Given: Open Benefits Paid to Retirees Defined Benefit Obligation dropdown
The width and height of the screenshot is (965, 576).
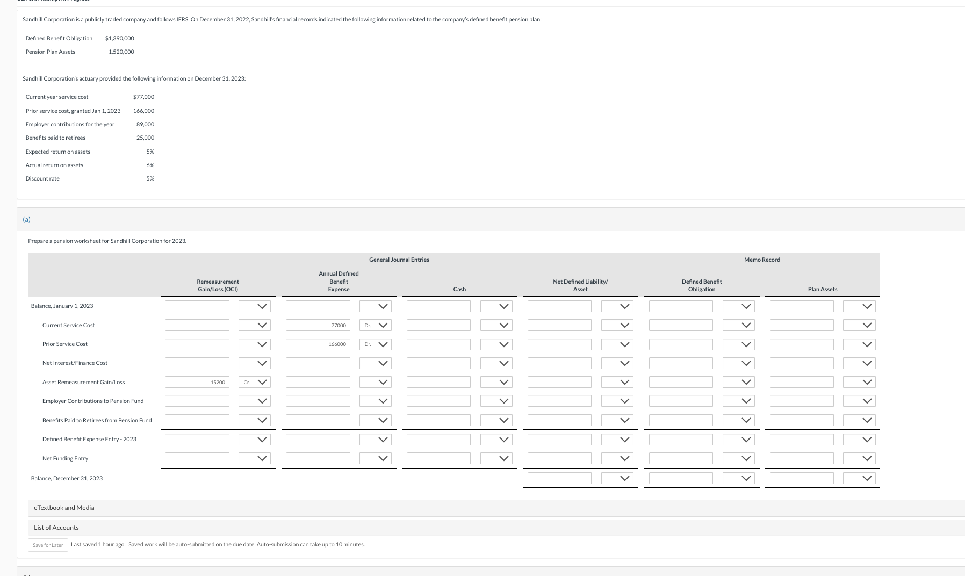Looking at the screenshot, I should point(739,420).
